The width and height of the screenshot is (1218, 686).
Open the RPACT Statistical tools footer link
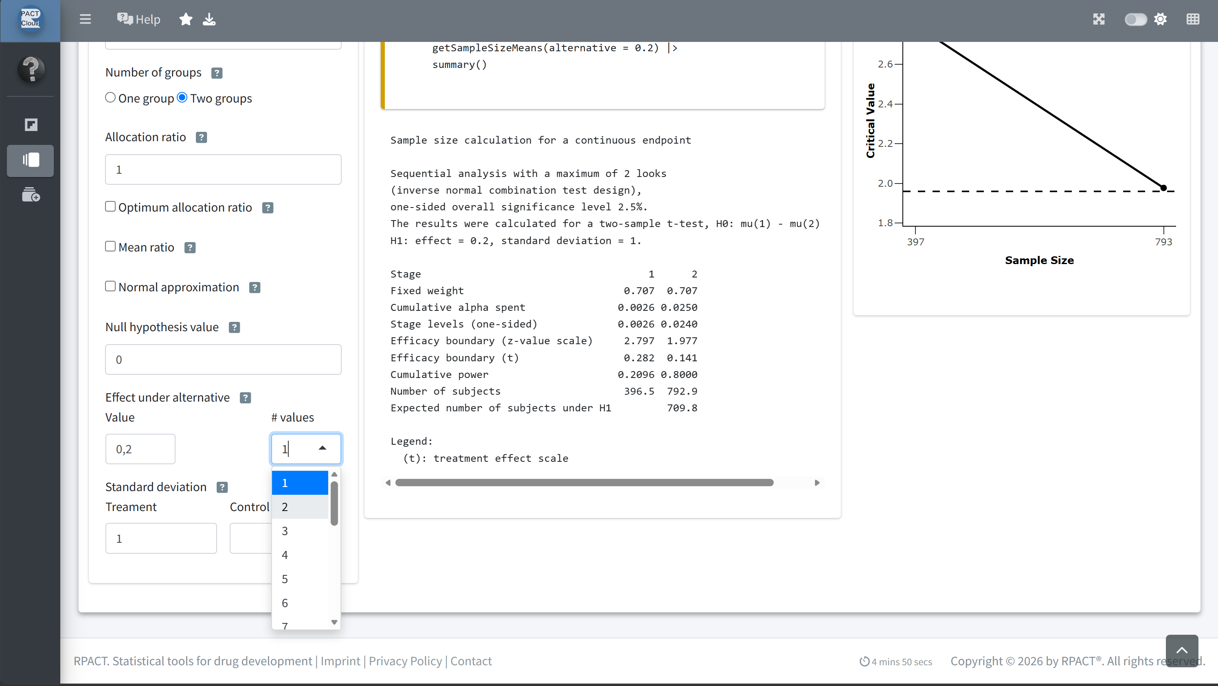point(193,661)
